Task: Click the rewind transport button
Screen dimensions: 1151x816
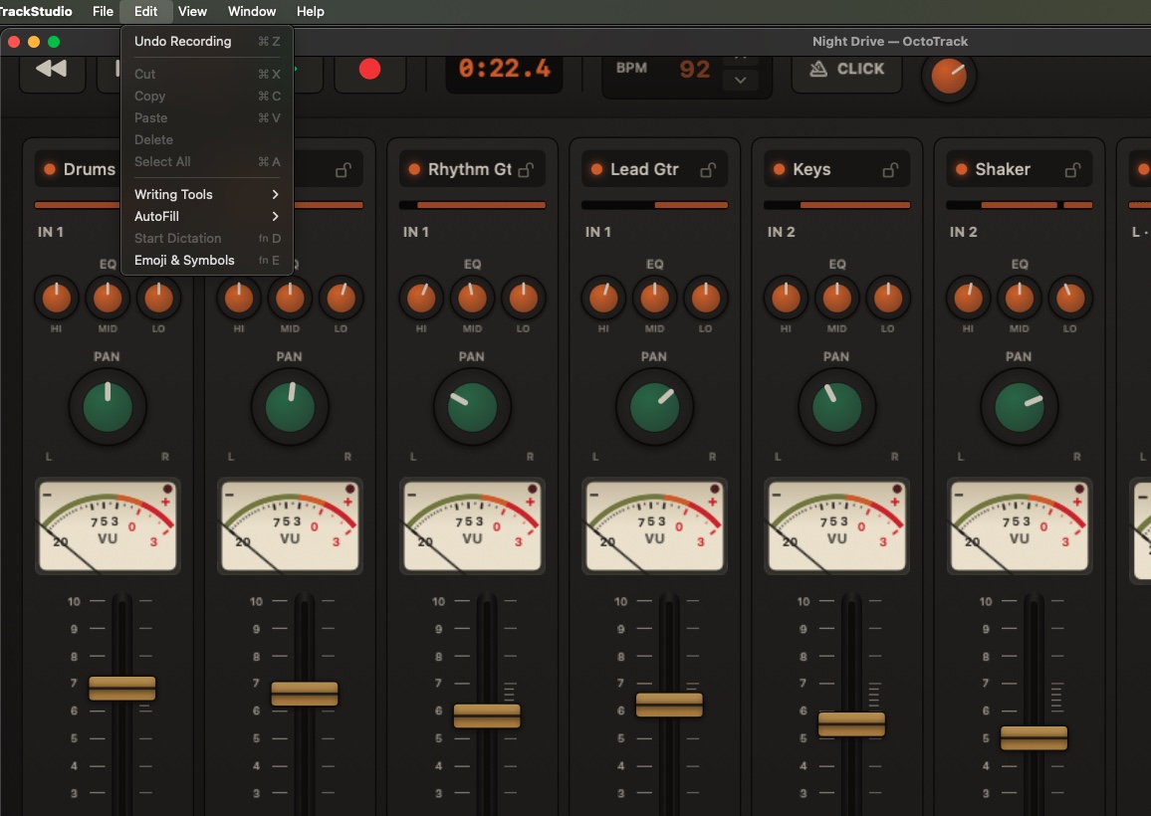Action: 52,70
